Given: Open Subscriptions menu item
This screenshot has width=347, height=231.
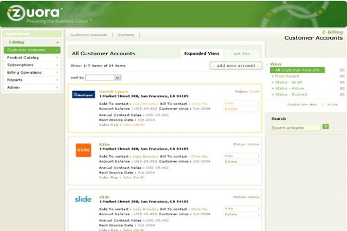Looking at the screenshot, I should [32, 65].
